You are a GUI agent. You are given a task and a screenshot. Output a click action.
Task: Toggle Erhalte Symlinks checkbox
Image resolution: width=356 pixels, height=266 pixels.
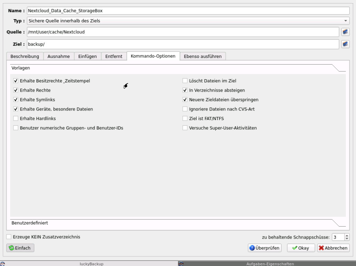coord(16,100)
